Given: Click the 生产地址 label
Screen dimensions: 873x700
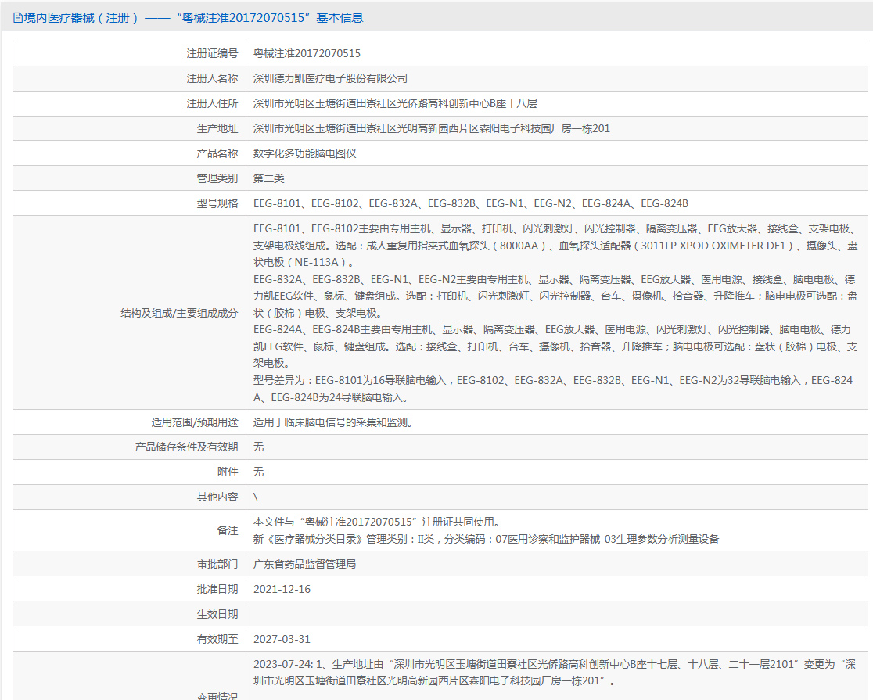Looking at the screenshot, I should tap(217, 128).
